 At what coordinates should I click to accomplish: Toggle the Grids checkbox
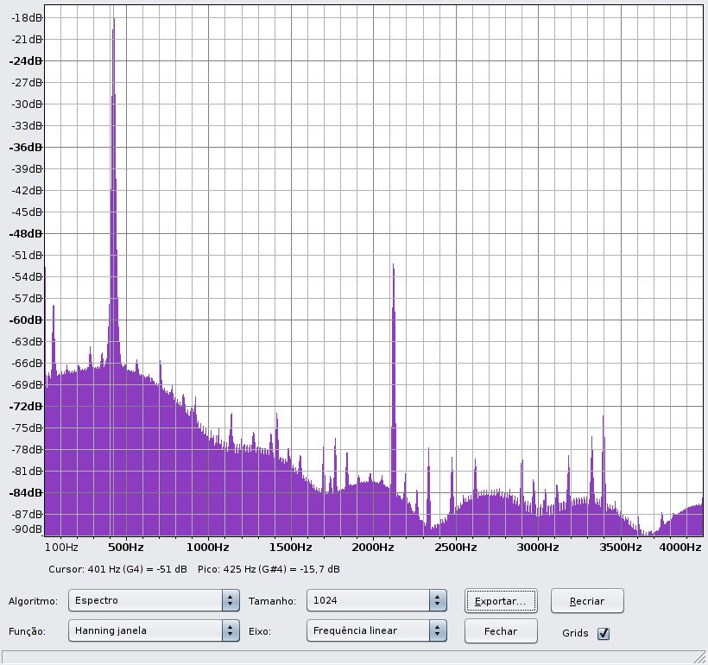(x=604, y=634)
